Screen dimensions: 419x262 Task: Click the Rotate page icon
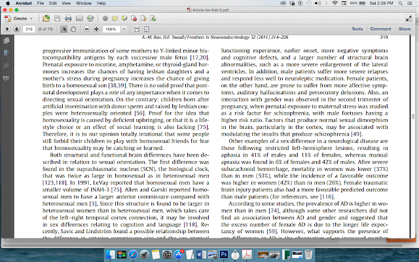143,18
